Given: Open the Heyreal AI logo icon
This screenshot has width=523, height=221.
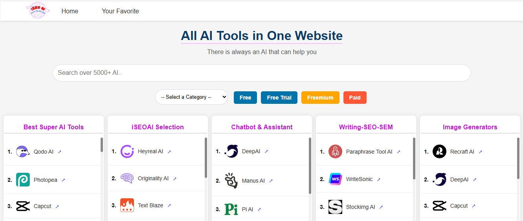Looking at the screenshot, I should 127,151.
